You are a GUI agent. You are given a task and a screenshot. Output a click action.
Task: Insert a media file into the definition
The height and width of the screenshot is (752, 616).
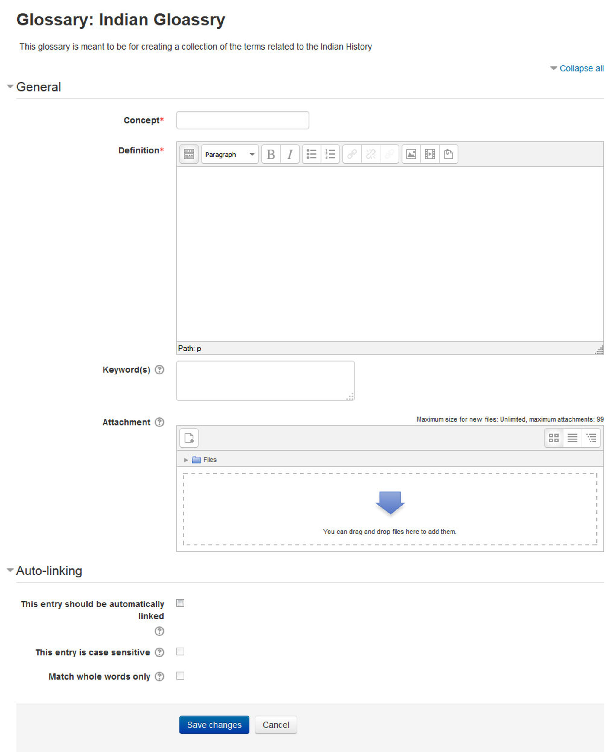430,154
